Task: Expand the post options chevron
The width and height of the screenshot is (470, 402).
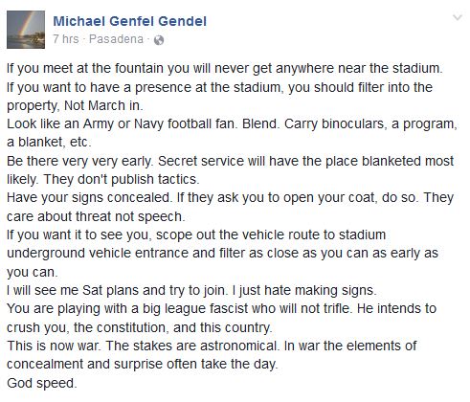Action: point(458,17)
